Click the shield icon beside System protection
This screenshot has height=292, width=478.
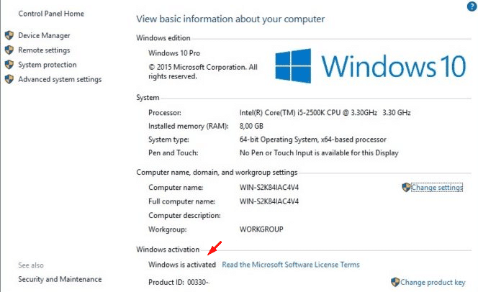(9, 65)
